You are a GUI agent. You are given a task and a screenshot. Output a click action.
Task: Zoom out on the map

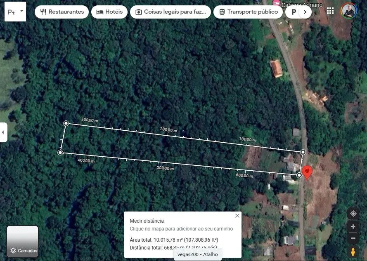click(353, 238)
